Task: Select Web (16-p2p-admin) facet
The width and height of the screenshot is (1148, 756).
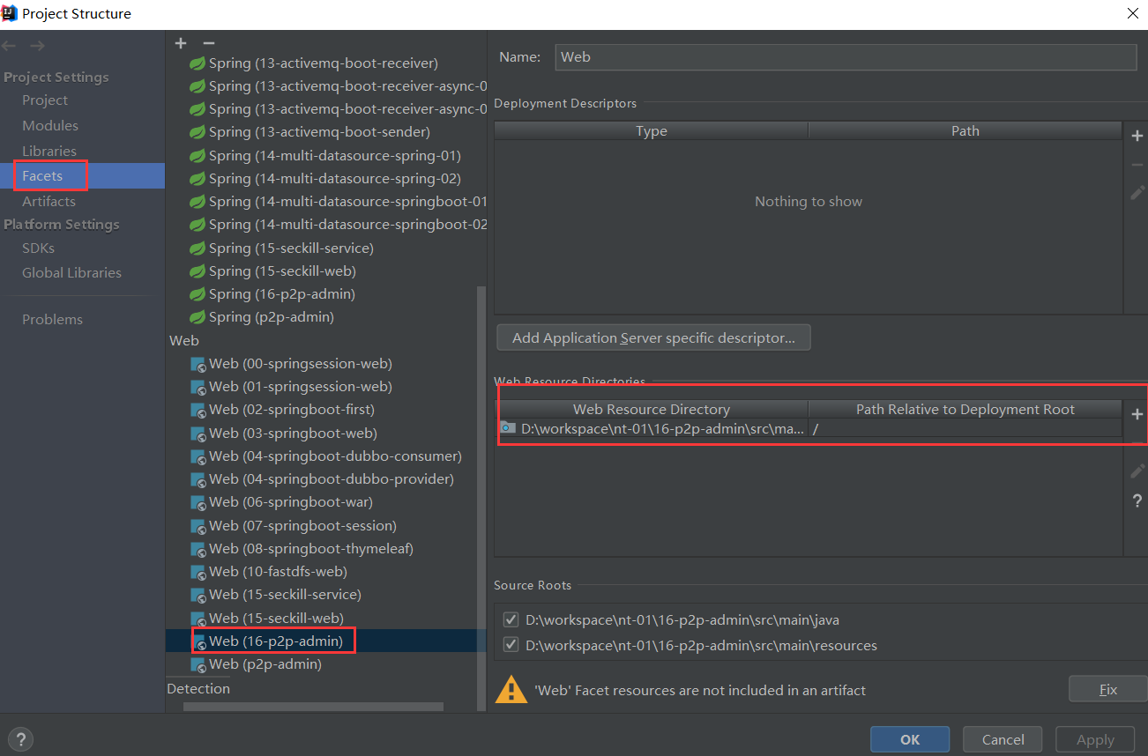Action: click(x=275, y=641)
